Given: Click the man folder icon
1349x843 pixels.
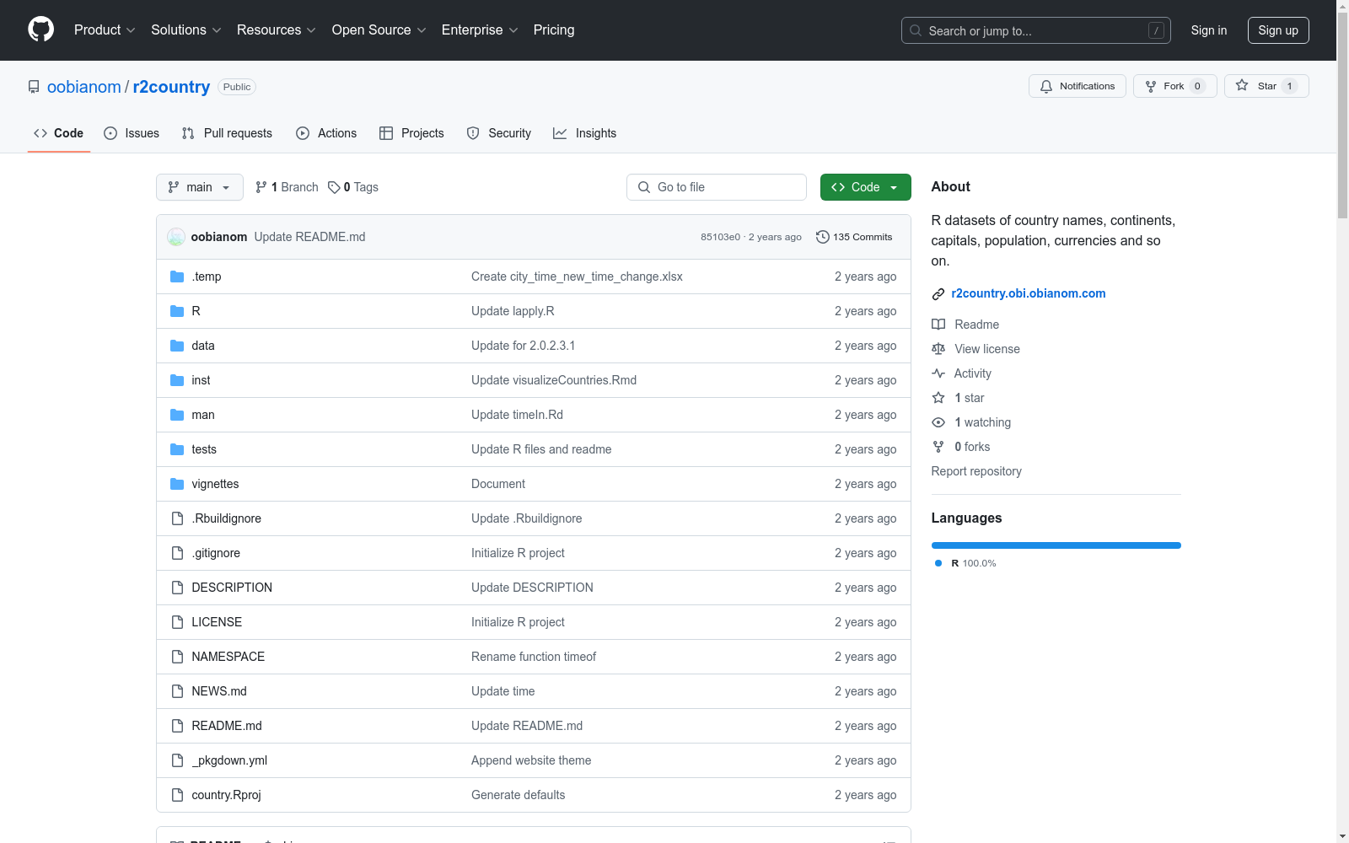Looking at the screenshot, I should (x=177, y=415).
